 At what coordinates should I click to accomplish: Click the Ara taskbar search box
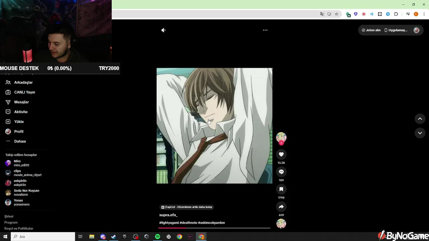pos(43,237)
